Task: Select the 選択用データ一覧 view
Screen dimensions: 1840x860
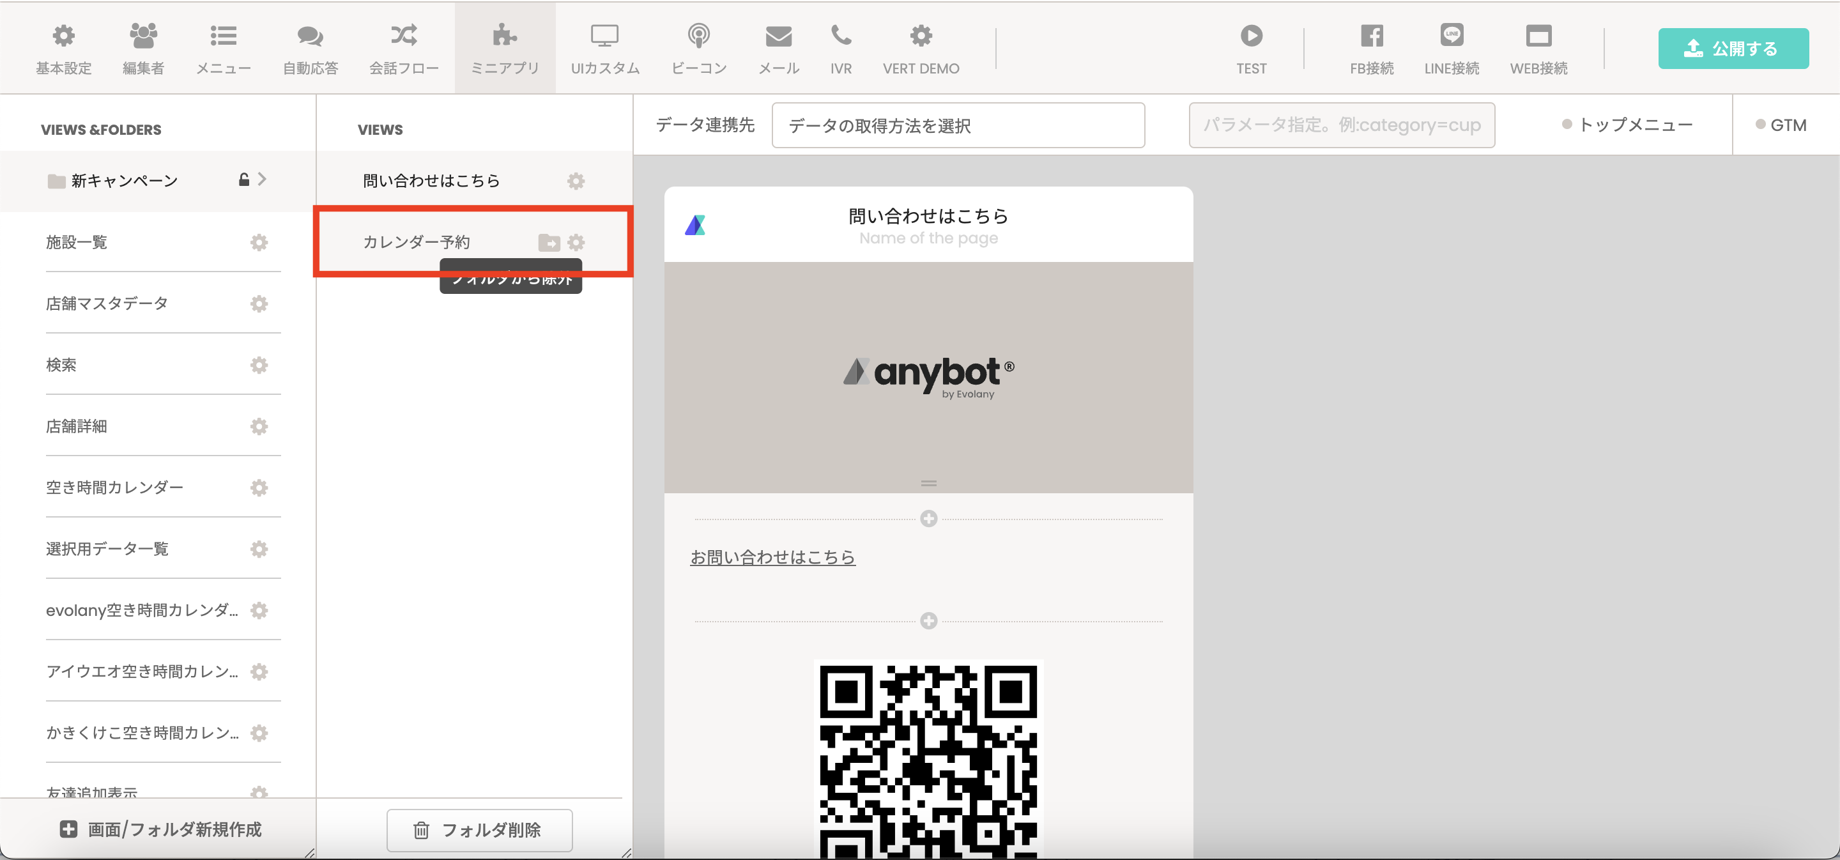Action: (x=107, y=549)
